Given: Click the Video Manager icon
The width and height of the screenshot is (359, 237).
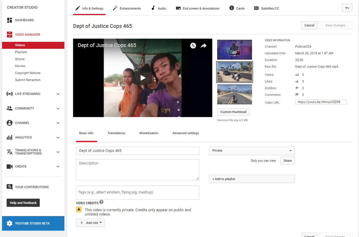Looking at the screenshot, I should tap(10, 34).
